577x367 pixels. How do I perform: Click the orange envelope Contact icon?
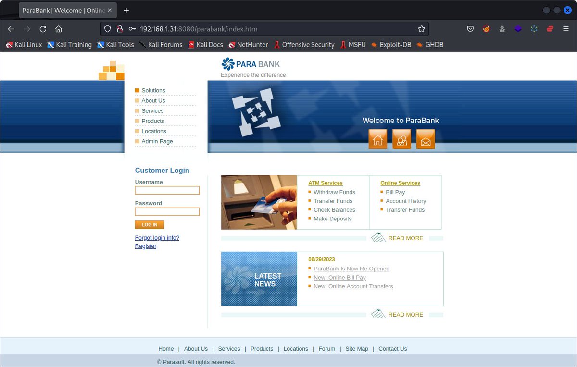tap(426, 139)
